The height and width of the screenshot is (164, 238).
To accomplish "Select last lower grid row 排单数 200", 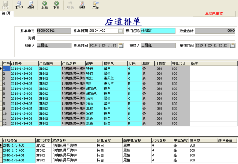I will pos(204,160).
